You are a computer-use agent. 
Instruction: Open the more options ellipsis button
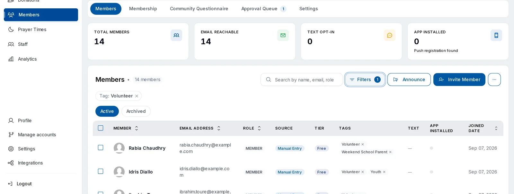pyautogui.click(x=494, y=80)
